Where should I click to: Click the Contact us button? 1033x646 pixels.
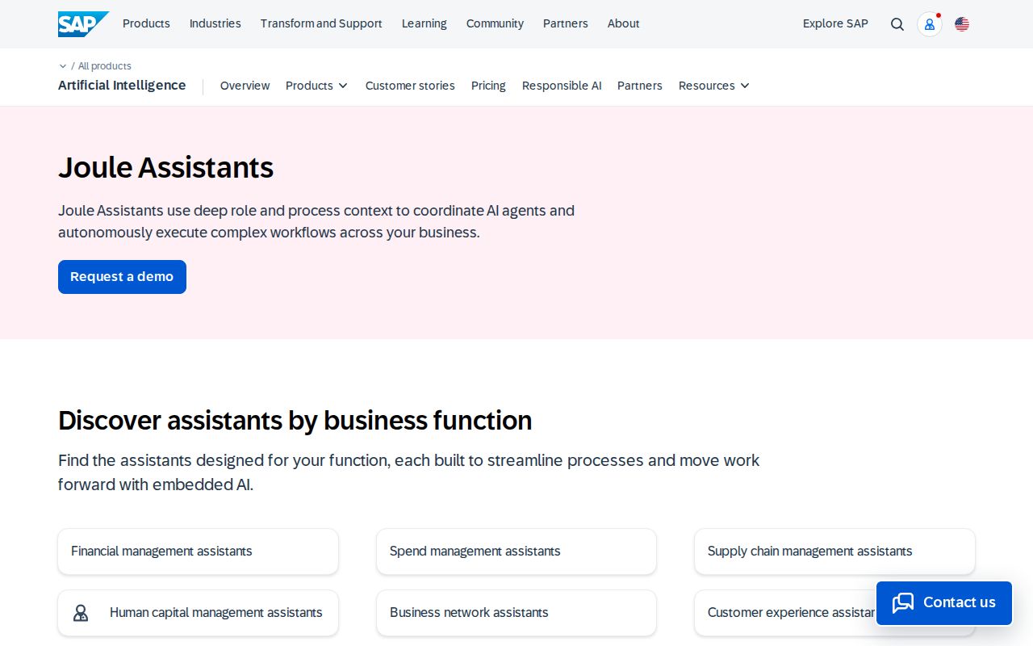point(944,603)
